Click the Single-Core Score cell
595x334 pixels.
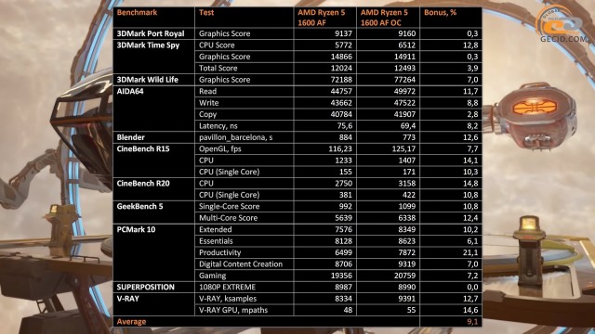tap(230, 206)
